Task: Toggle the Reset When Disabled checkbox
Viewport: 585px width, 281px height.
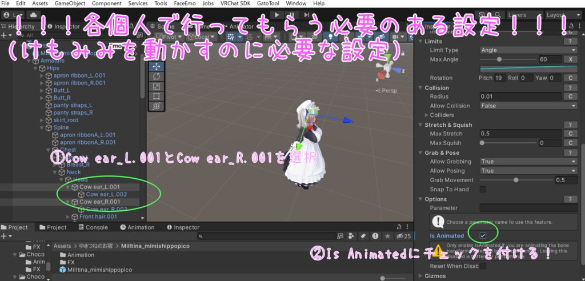Action: [x=483, y=266]
